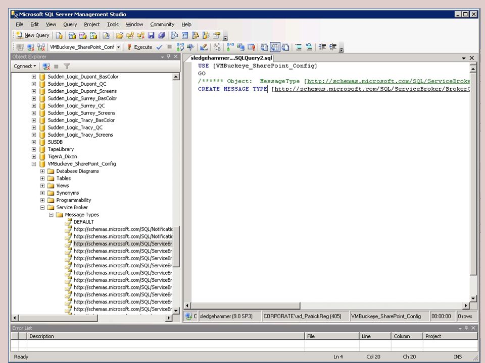485x363 pixels.
Task: Expand the Tables folder
Action: [42, 178]
